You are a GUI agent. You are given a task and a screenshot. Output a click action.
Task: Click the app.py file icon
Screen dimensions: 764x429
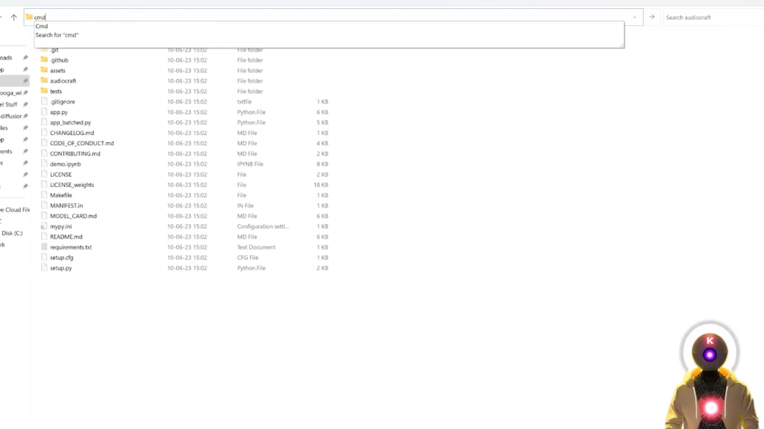coord(44,112)
